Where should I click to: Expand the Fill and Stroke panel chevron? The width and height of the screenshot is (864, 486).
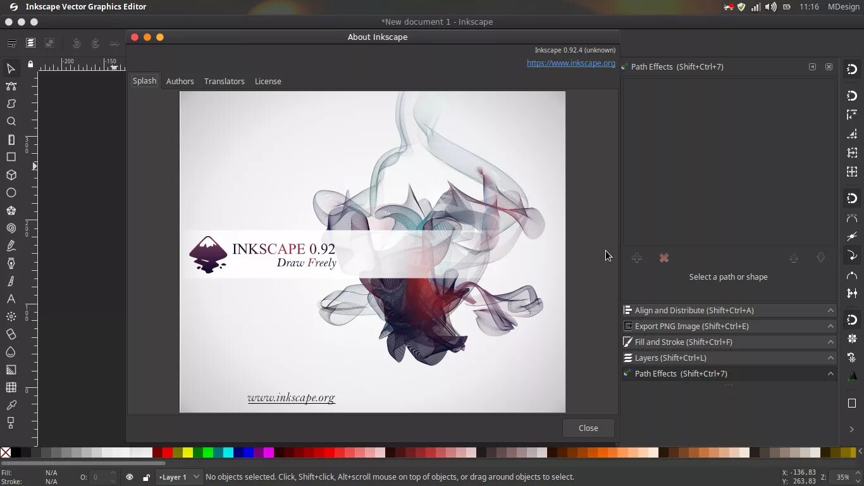830,342
